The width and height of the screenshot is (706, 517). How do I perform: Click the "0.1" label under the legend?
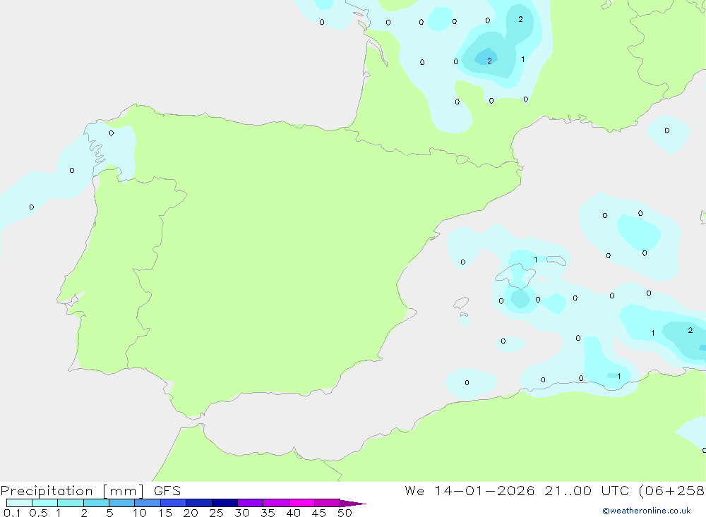pyautogui.click(x=12, y=513)
